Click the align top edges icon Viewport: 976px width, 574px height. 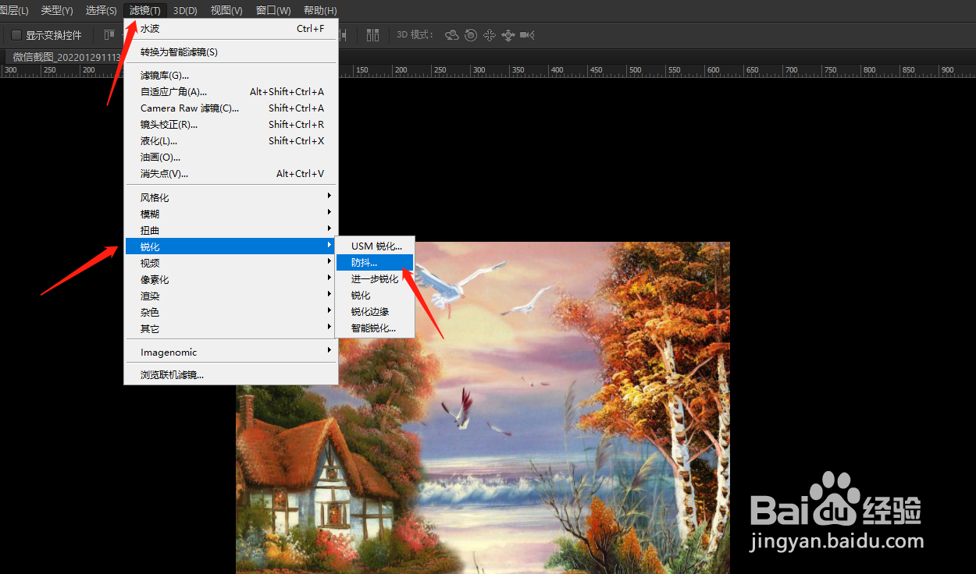point(109,35)
